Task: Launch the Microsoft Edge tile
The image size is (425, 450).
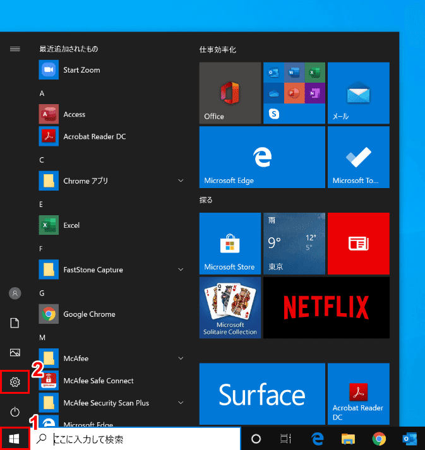Action: (262, 157)
